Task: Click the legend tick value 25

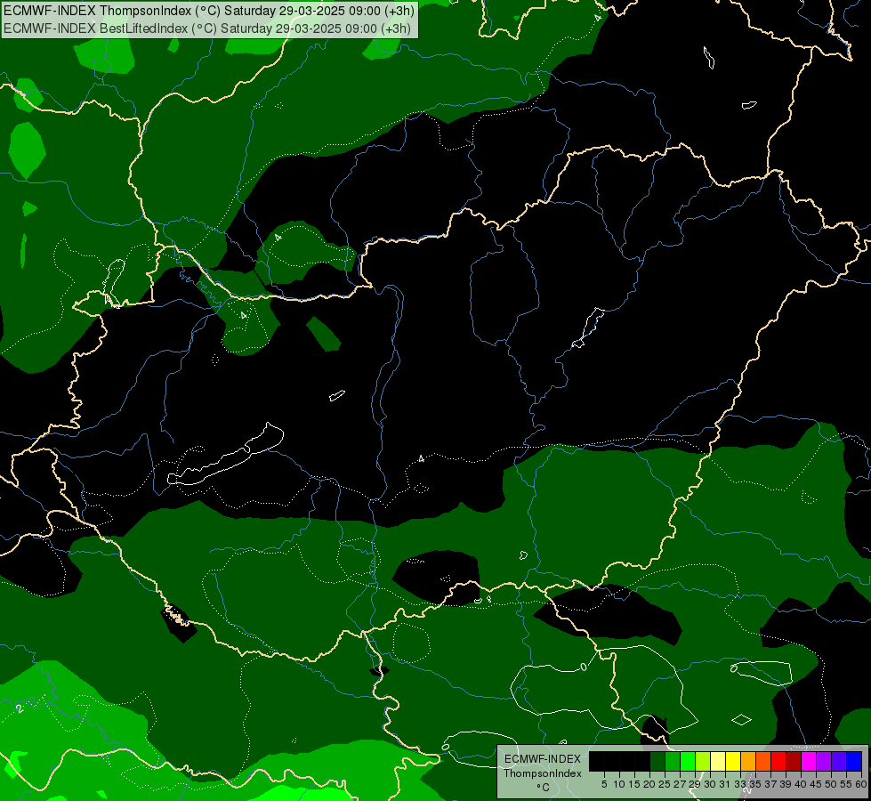Action: (665, 784)
